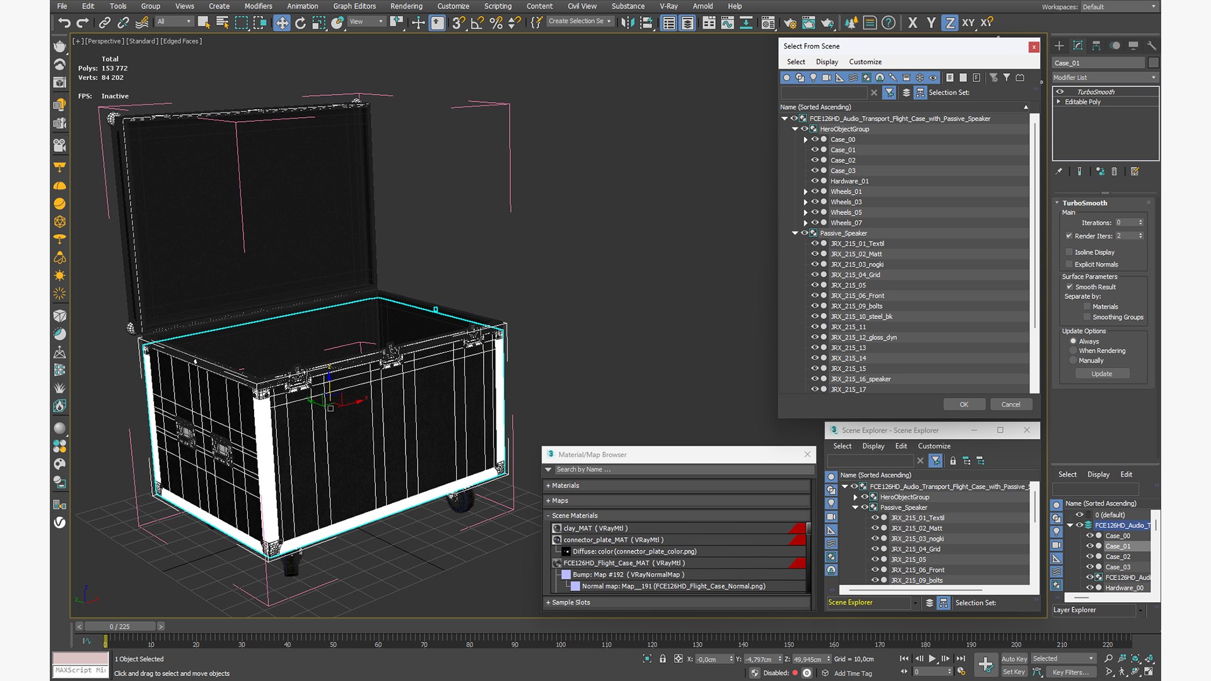Collapse the Passive_Speaker group in Select From Scene
This screenshot has width=1211, height=681.
coord(795,233)
